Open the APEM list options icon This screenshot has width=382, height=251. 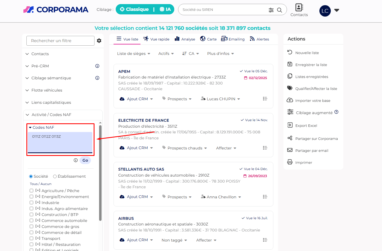point(265,99)
